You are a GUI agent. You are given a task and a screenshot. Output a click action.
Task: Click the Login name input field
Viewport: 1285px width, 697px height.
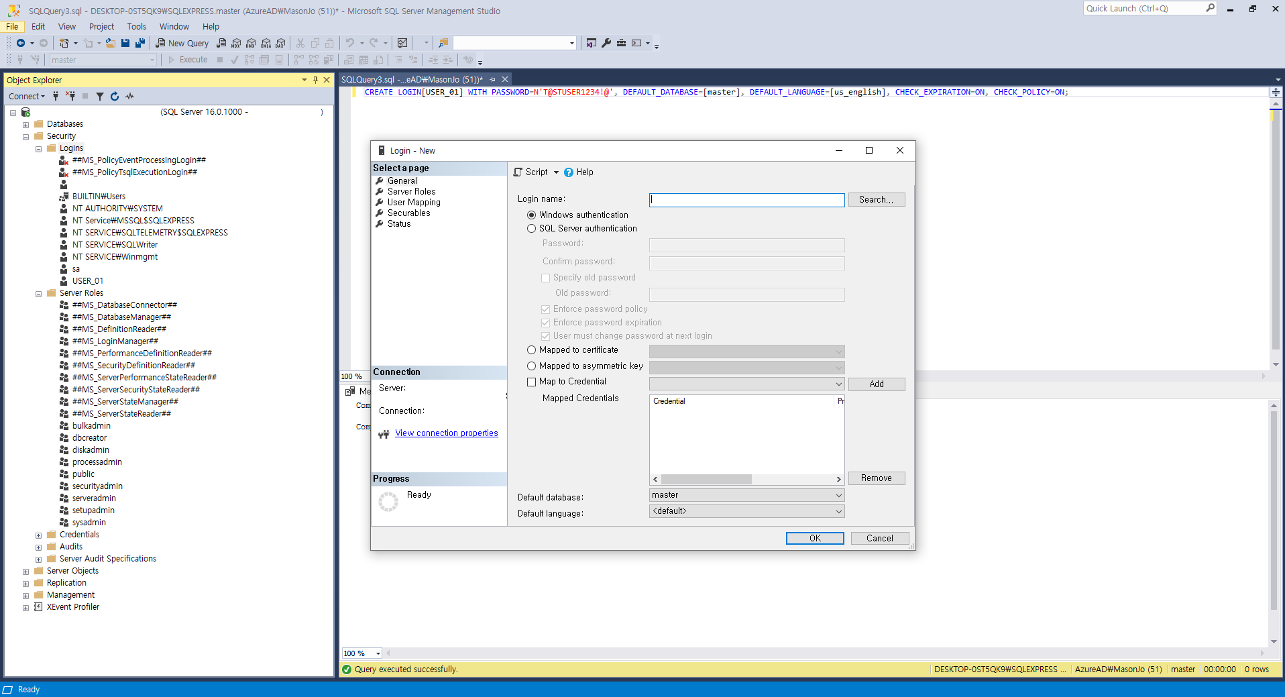(746, 200)
